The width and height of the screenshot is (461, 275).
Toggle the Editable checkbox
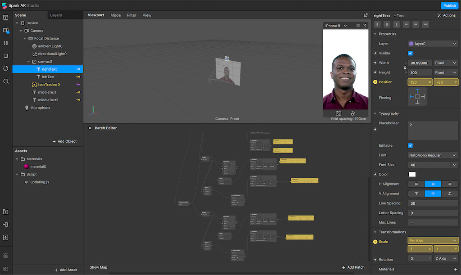pos(411,145)
